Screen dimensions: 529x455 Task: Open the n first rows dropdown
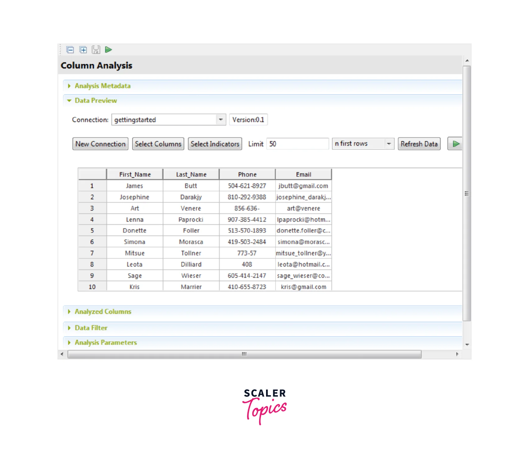pos(389,144)
